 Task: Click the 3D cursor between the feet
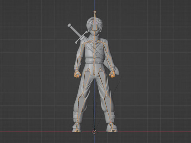[x=94, y=131]
